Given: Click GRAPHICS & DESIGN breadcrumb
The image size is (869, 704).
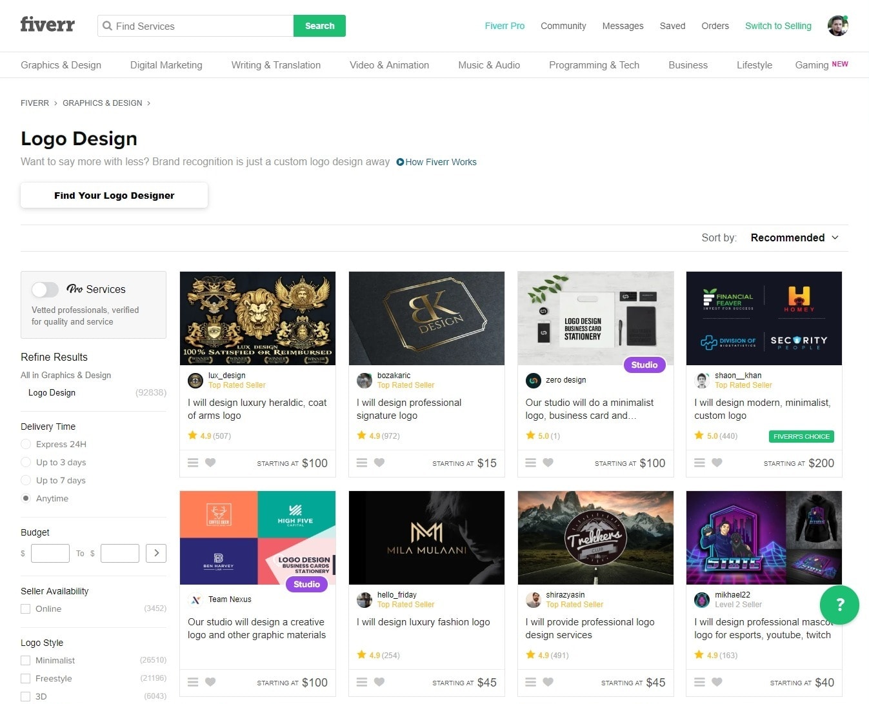Looking at the screenshot, I should coord(103,103).
